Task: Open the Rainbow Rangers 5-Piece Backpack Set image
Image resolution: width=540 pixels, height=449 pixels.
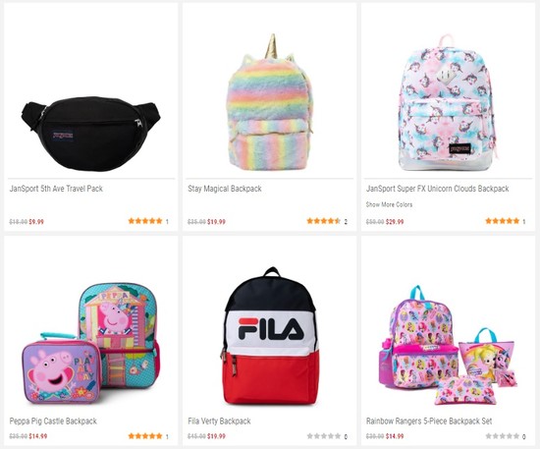Action: pyautogui.click(x=449, y=345)
